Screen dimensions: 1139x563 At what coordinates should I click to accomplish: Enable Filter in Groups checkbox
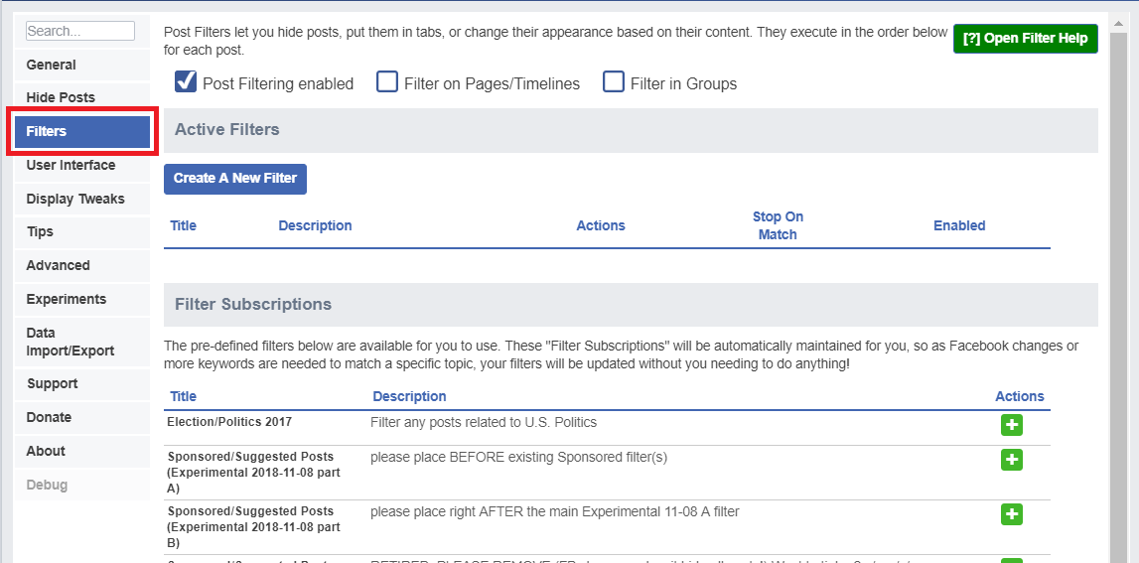click(614, 82)
